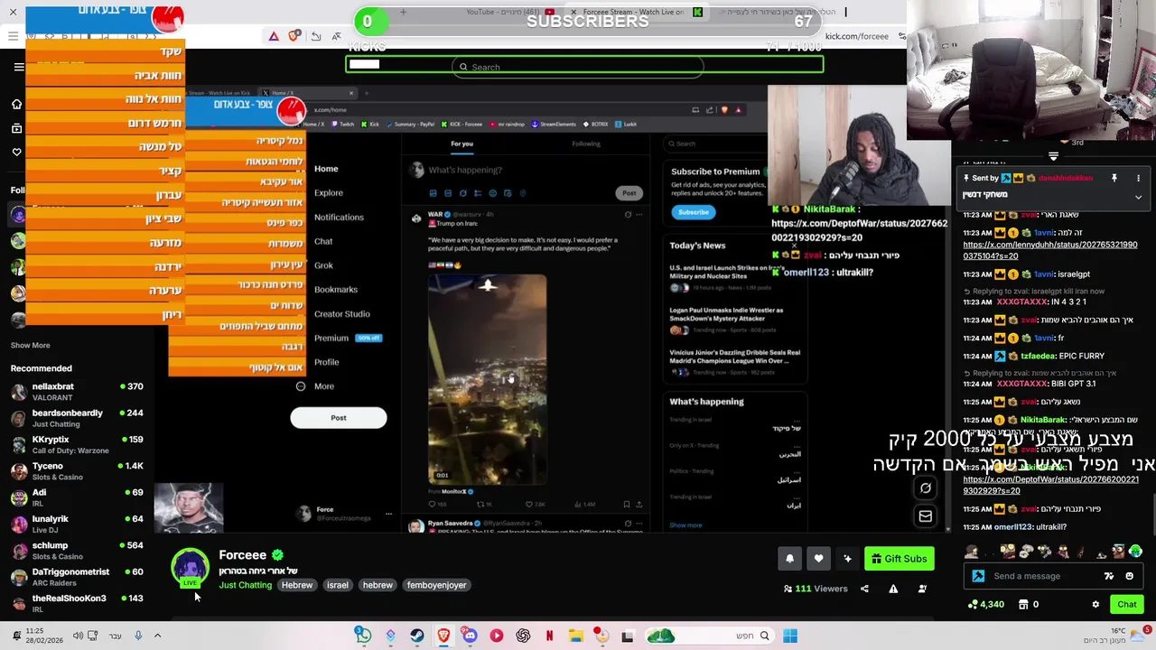
Task: Toggle microphone icon in system tray
Action: pyautogui.click(x=138, y=636)
